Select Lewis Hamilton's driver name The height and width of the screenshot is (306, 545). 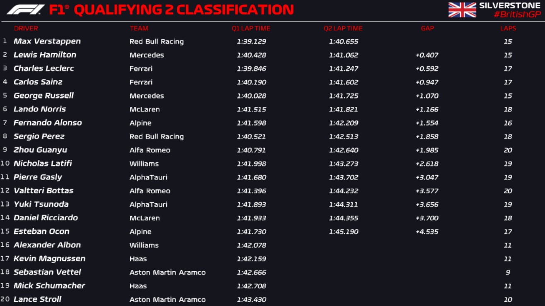point(45,55)
